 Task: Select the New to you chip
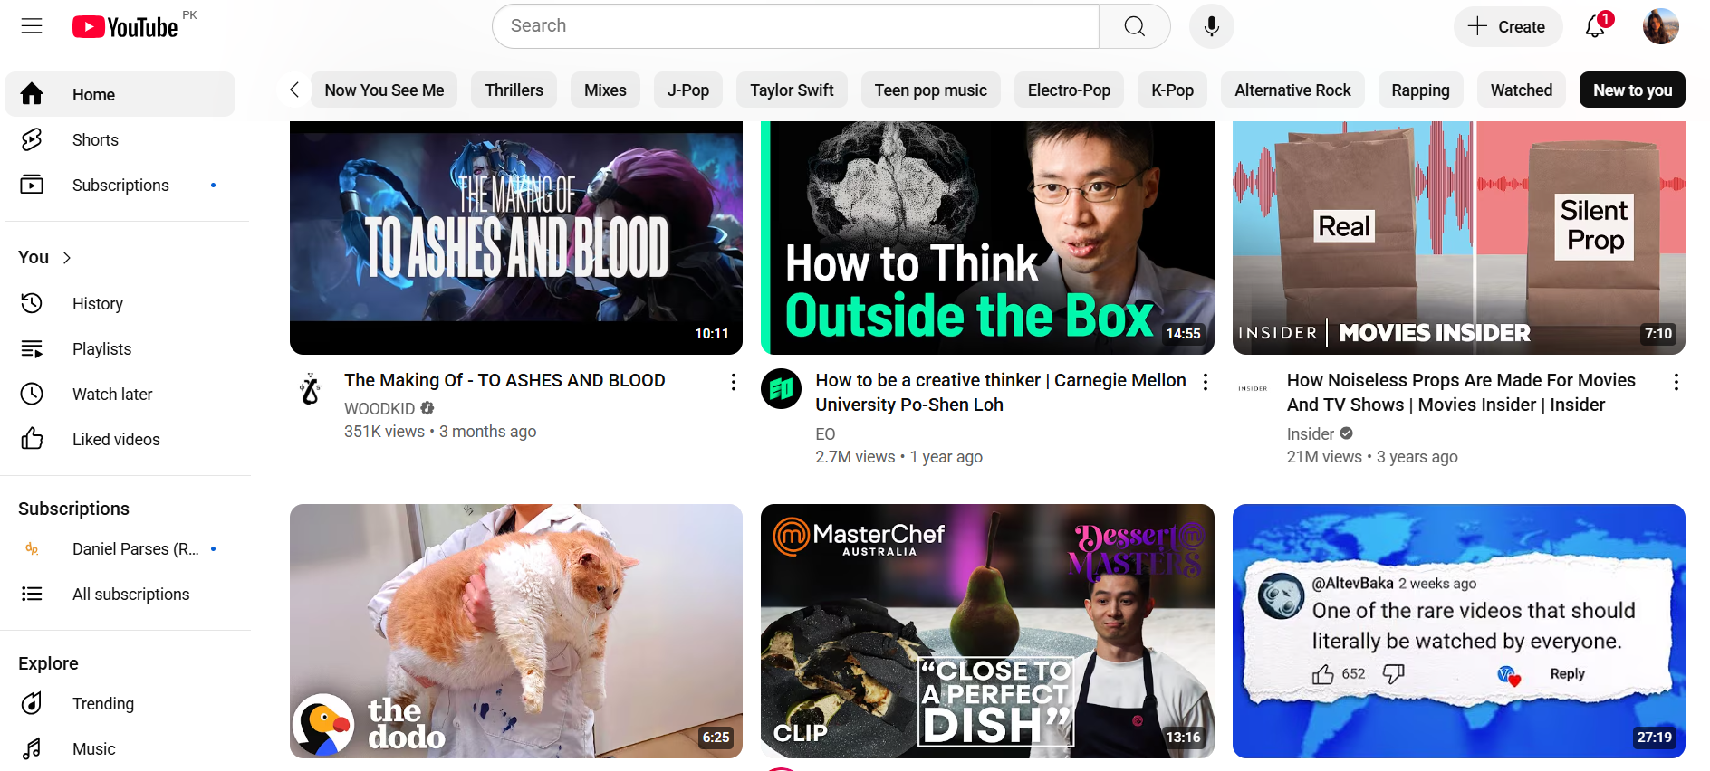[1632, 90]
